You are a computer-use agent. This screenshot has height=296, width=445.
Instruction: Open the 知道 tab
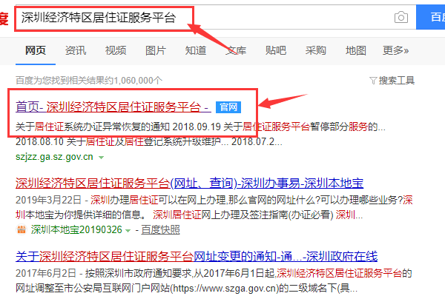(x=196, y=50)
